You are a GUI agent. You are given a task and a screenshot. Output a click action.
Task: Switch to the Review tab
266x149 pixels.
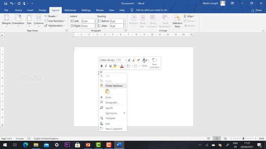click(x=100, y=10)
